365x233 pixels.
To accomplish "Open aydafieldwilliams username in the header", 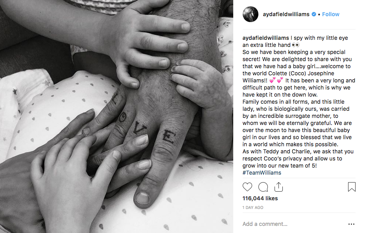I will pyautogui.click(x=286, y=14).
